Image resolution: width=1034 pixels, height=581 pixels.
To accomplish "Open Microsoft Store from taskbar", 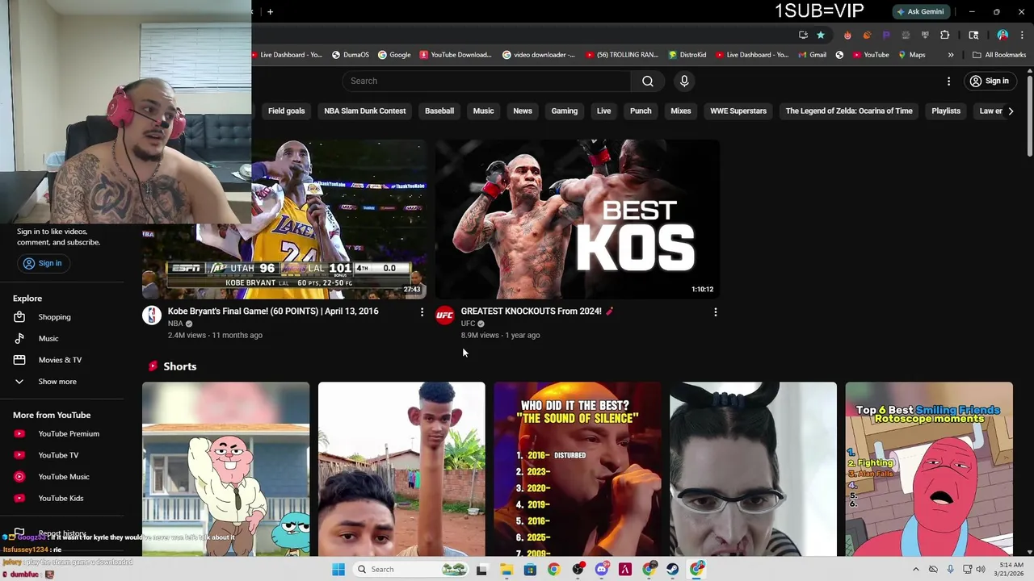I will tap(530, 570).
